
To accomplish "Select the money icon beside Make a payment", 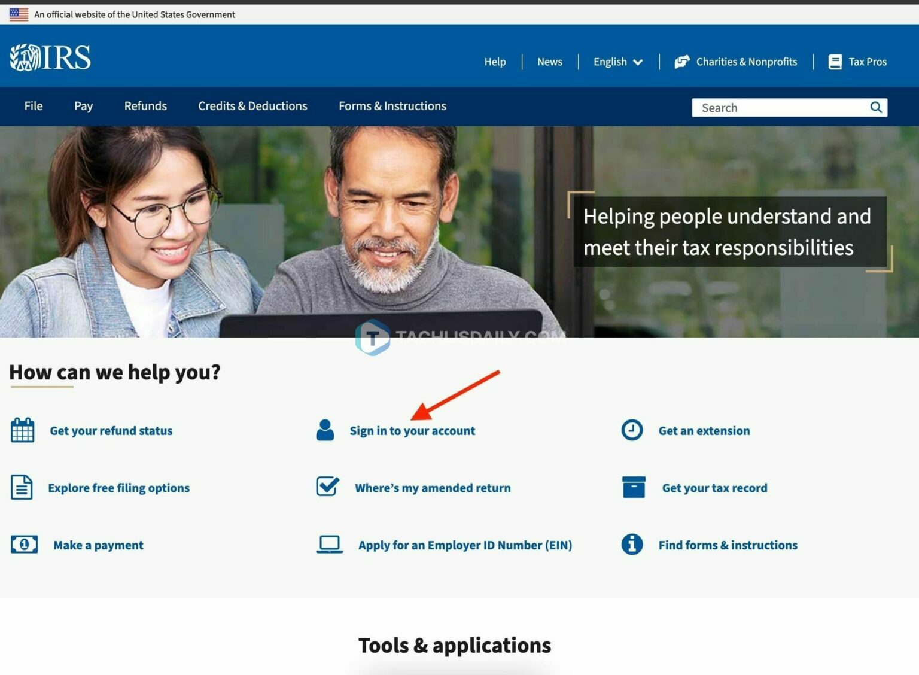I will click(x=23, y=545).
